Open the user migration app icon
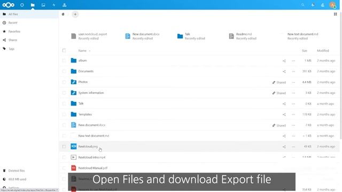The height and width of the screenshot is (192, 342). (64, 5)
